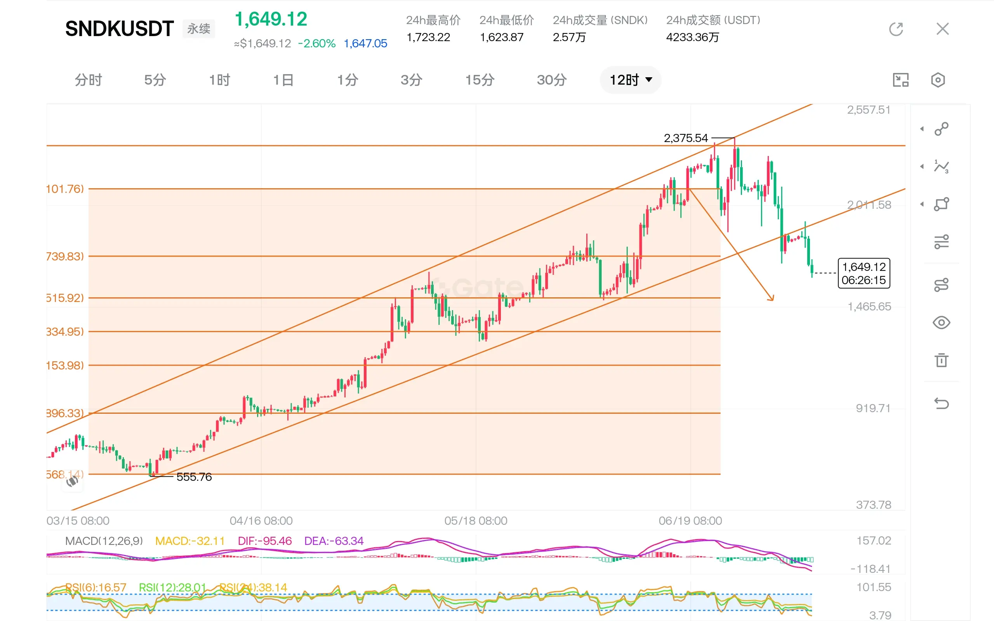Switch to the 5分 timeframe

tap(155, 80)
